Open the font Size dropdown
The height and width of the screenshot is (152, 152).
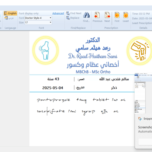pyautogui.click(x=50, y=22)
